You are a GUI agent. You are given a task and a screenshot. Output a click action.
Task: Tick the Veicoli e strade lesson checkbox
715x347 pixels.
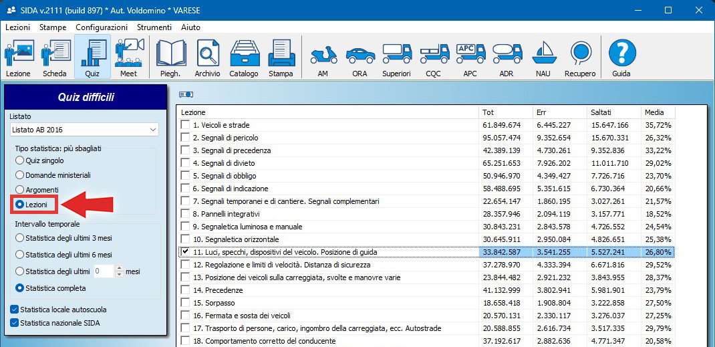(185, 125)
